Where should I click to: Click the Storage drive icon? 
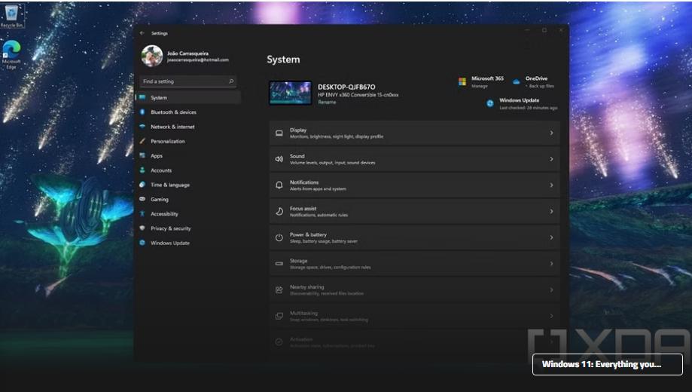[279, 263]
